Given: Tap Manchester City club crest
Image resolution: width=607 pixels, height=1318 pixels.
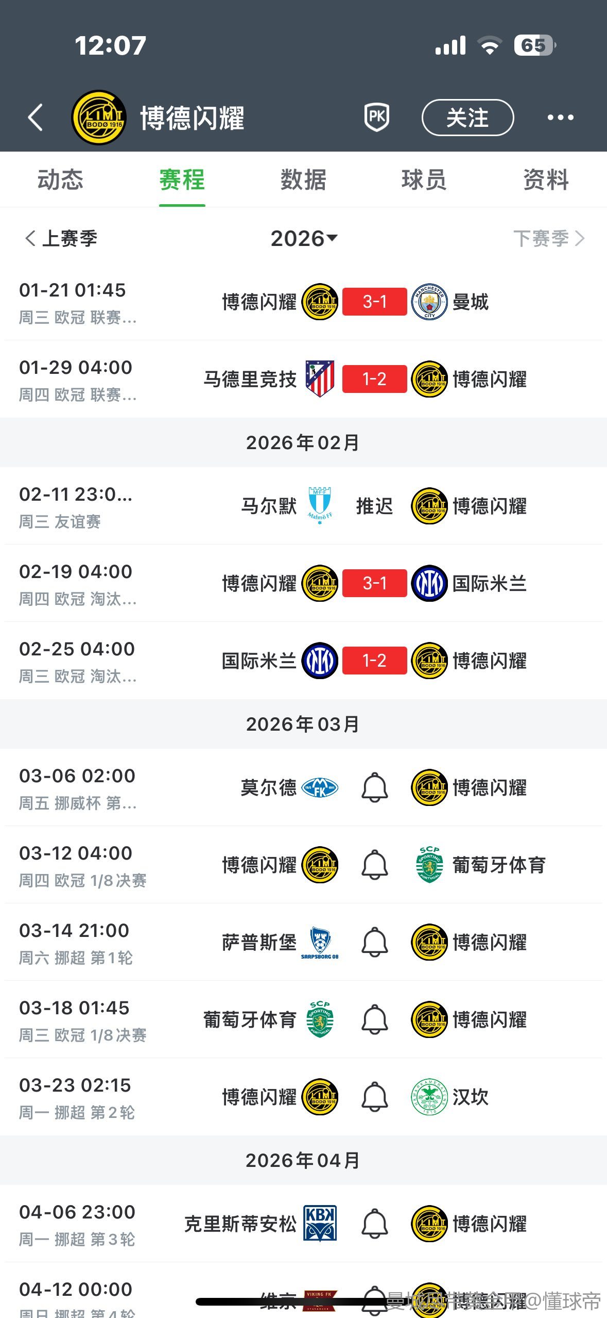Looking at the screenshot, I should click(x=429, y=302).
